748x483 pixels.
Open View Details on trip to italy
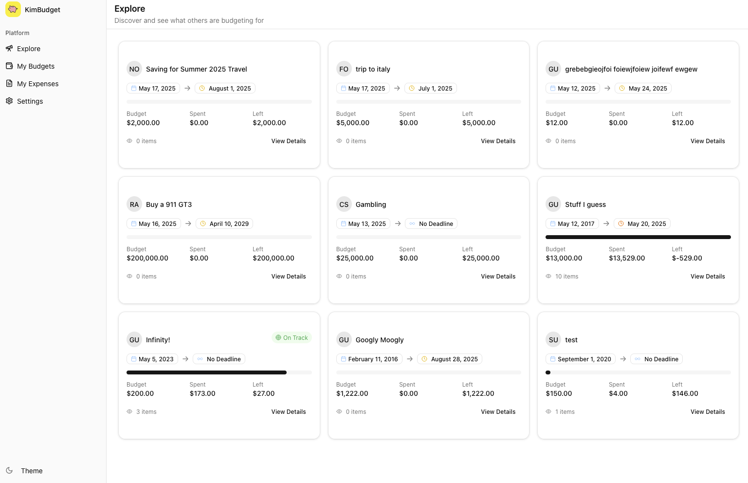coord(498,141)
